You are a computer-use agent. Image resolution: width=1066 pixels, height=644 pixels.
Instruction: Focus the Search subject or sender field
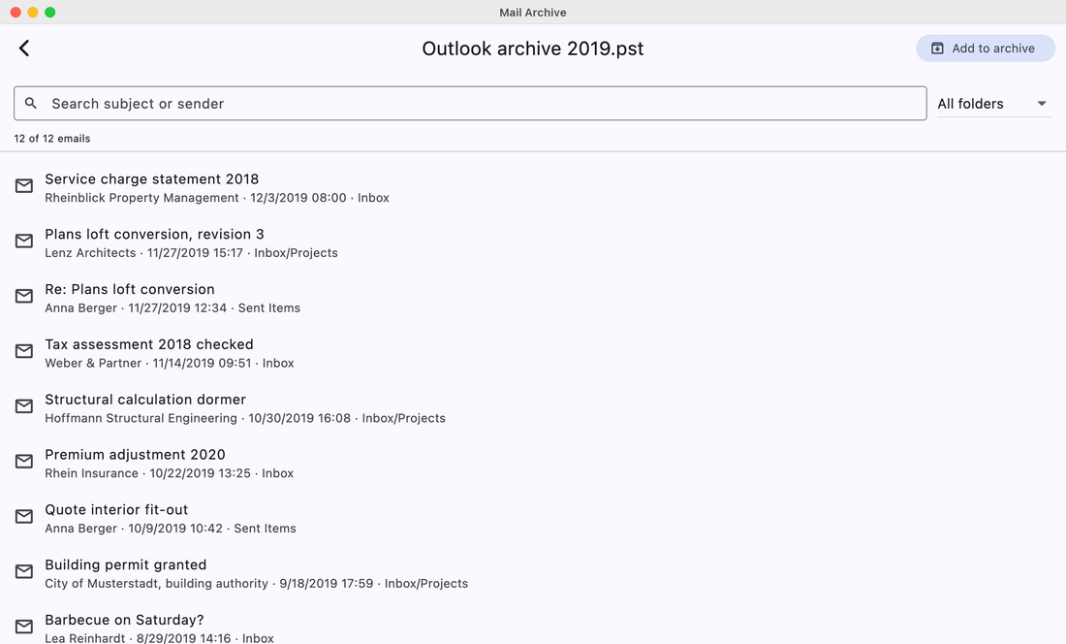[470, 104]
